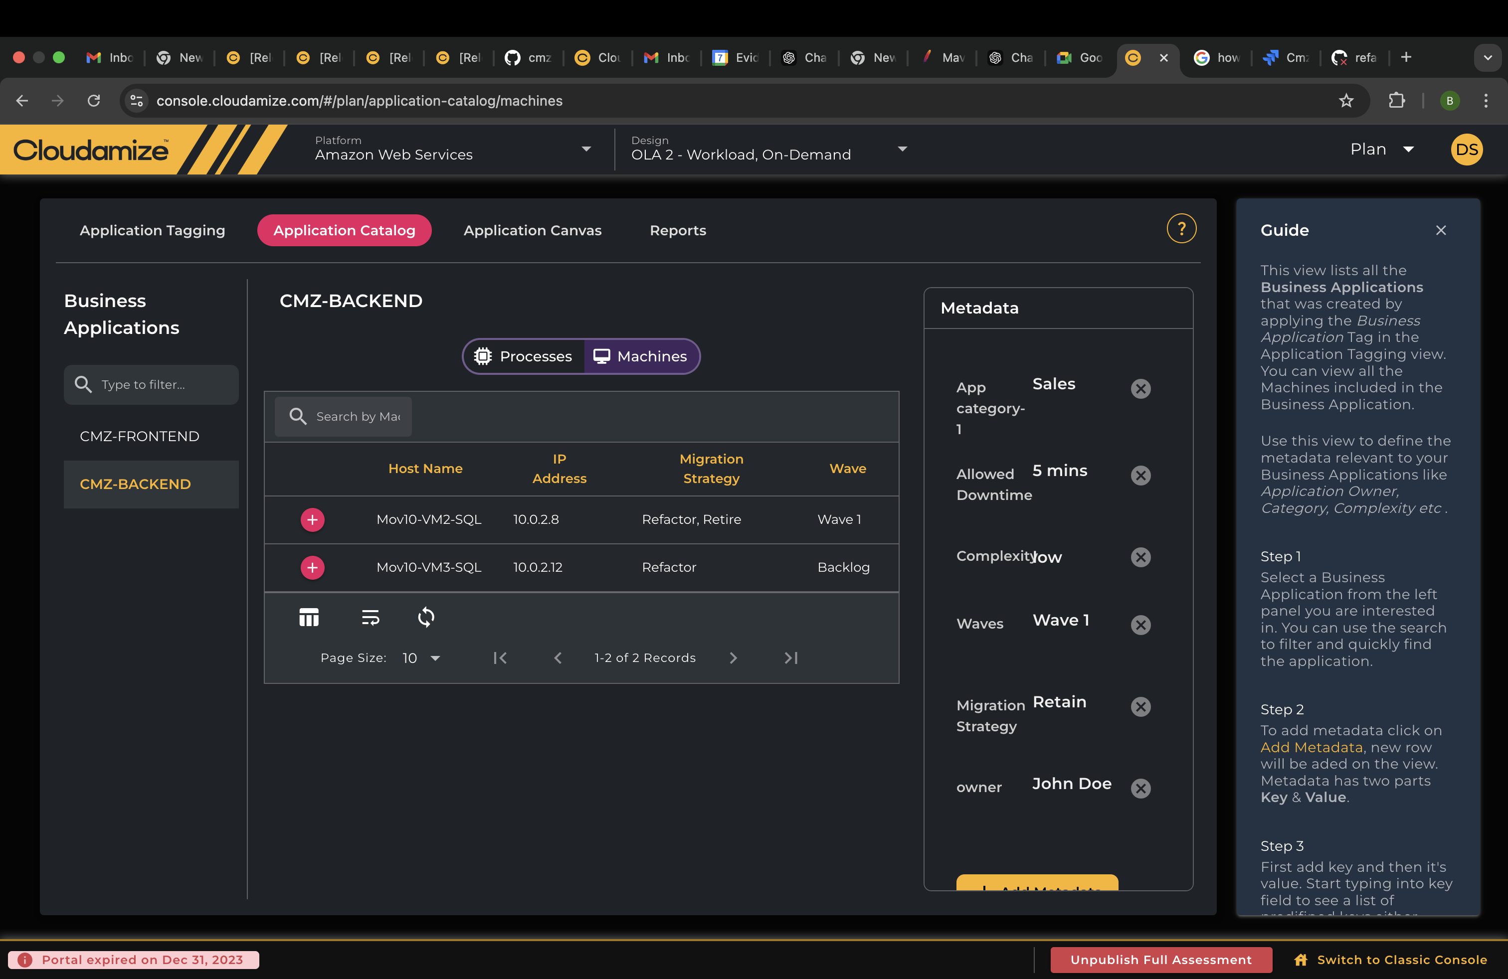Viewport: 1508px width, 979px height.
Task: Open the Reports tab
Action: pyautogui.click(x=677, y=230)
